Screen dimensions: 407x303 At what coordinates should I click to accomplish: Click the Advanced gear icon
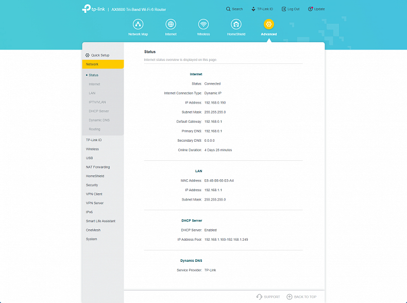pyautogui.click(x=269, y=25)
